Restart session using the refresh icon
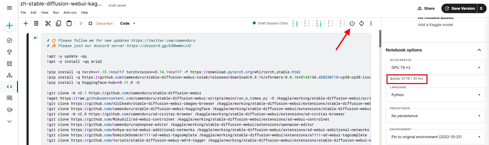Screen dimensions: 489x145 tap(362, 23)
